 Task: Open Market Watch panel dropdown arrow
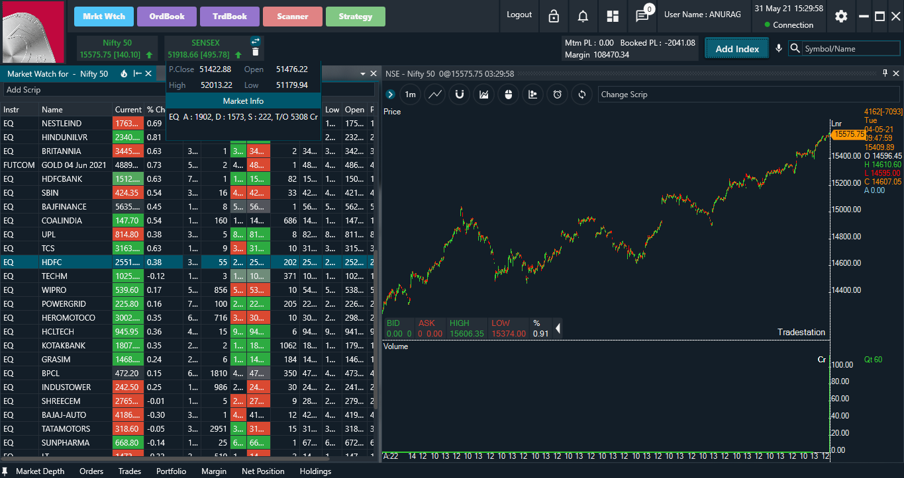click(x=363, y=73)
